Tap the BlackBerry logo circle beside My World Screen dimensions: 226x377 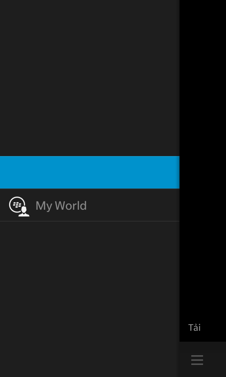click(x=17, y=204)
